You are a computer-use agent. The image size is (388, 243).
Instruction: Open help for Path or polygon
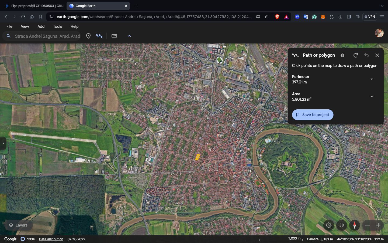(x=342, y=55)
